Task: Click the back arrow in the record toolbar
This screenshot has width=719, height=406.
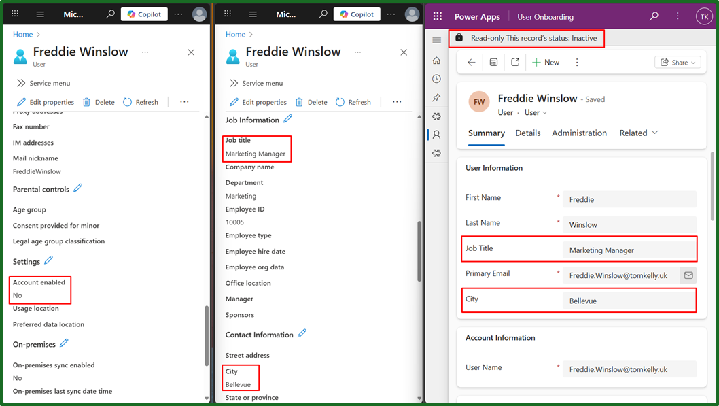Action: [x=472, y=63]
